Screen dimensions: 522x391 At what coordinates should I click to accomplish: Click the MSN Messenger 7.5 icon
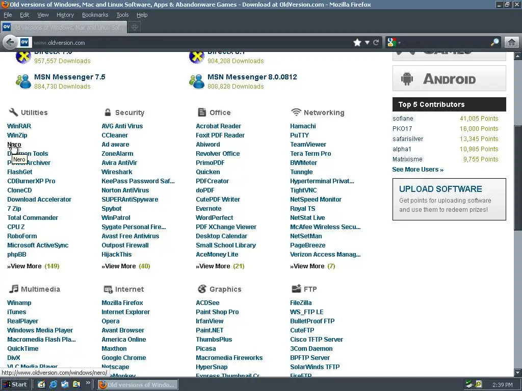click(23, 81)
